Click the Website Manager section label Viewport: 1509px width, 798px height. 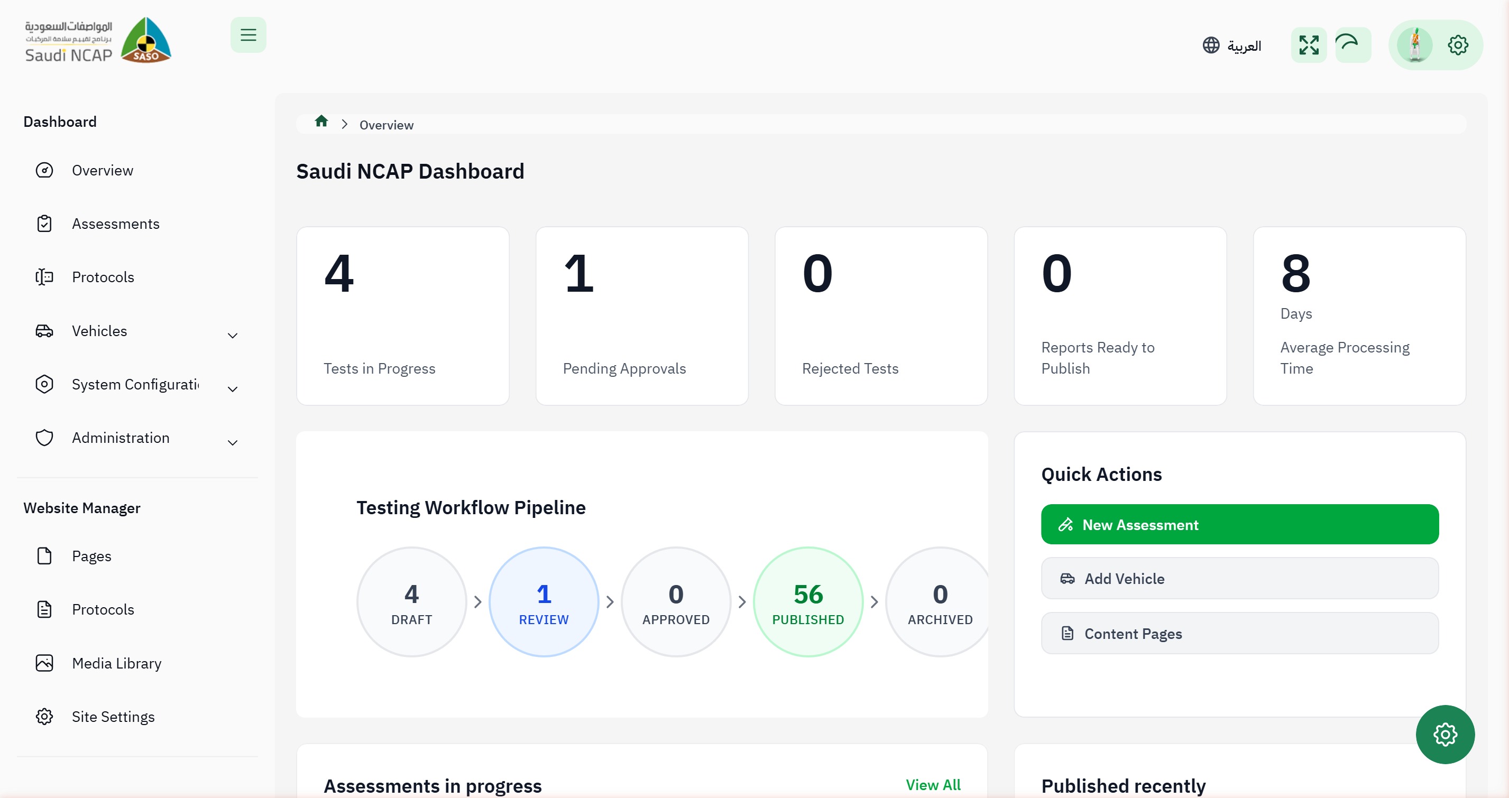(x=82, y=508)
